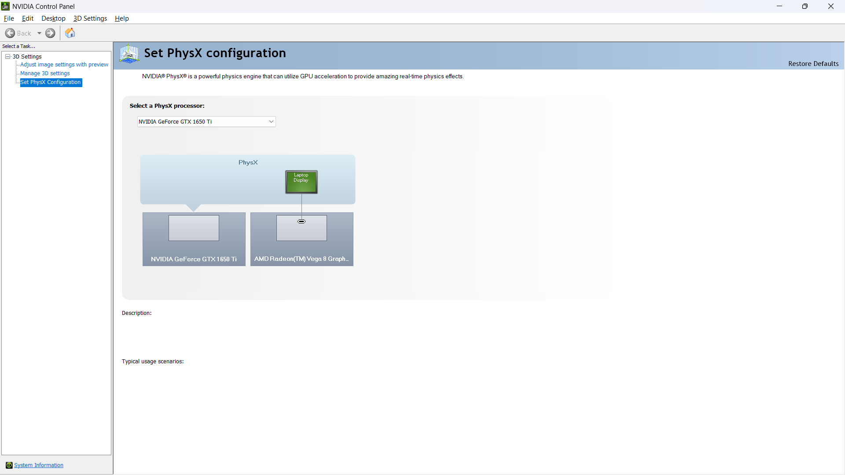Click the Select a Task header
The height and width of the screenshot is (475, 845).
tap(19, 46)
